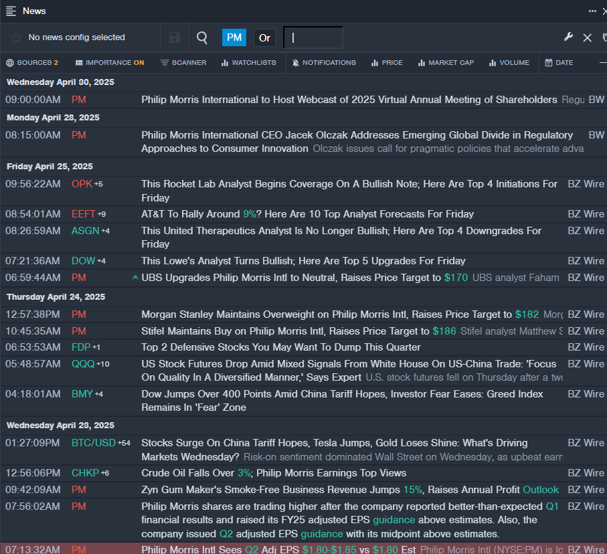The height and width of the screenshot is (554, 607).
Task: Click the EEFT ticker symbol
Action: point(83,214)
